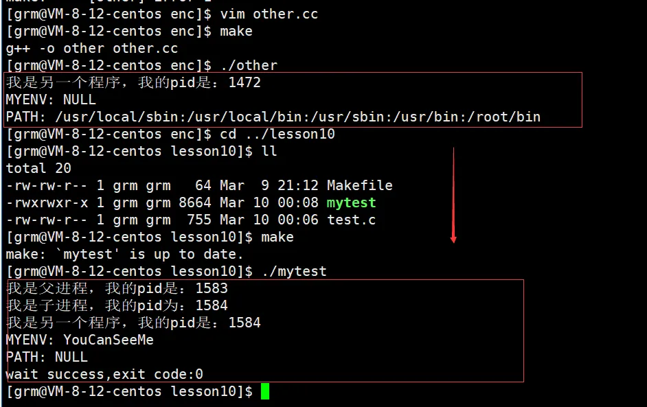
Task: Click the green terminal cursor block
Action: (265, 391)
